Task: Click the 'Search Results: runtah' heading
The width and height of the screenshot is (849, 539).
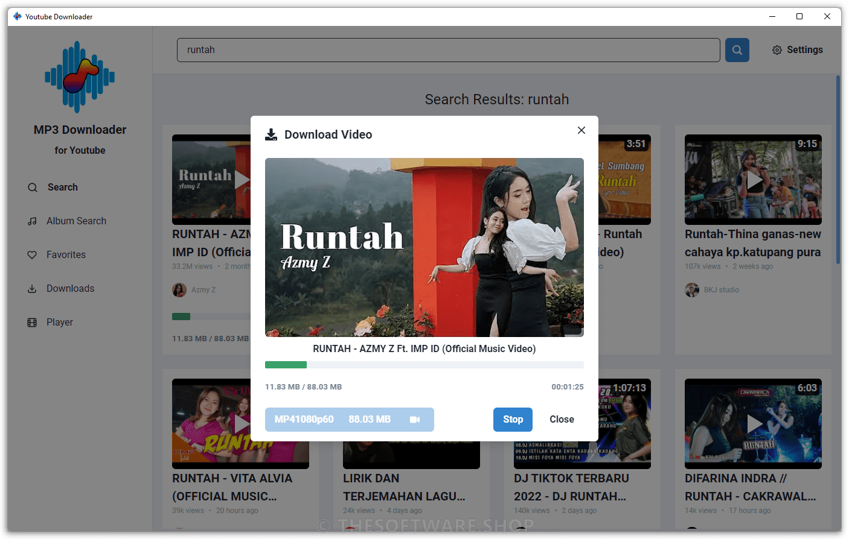Action: (x=496, y=99)
